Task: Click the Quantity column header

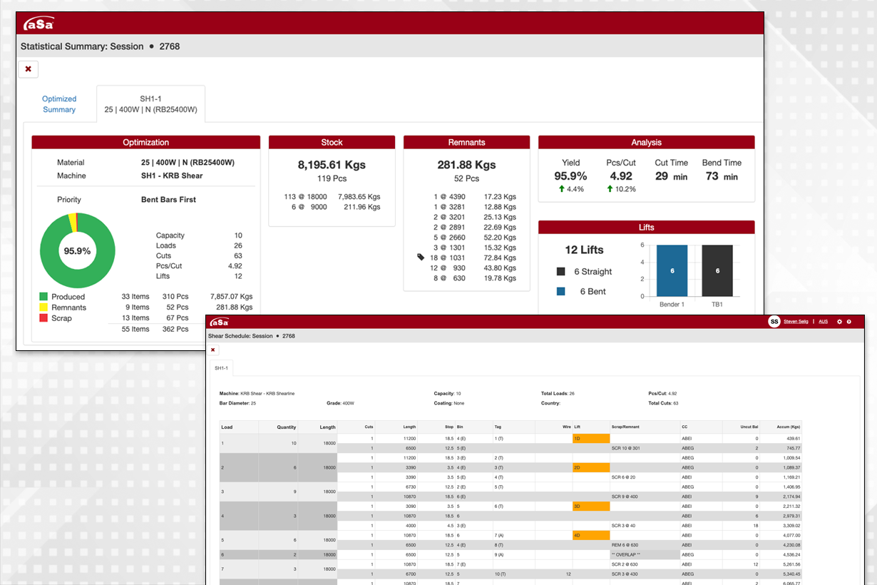Action: pos(278,427)
